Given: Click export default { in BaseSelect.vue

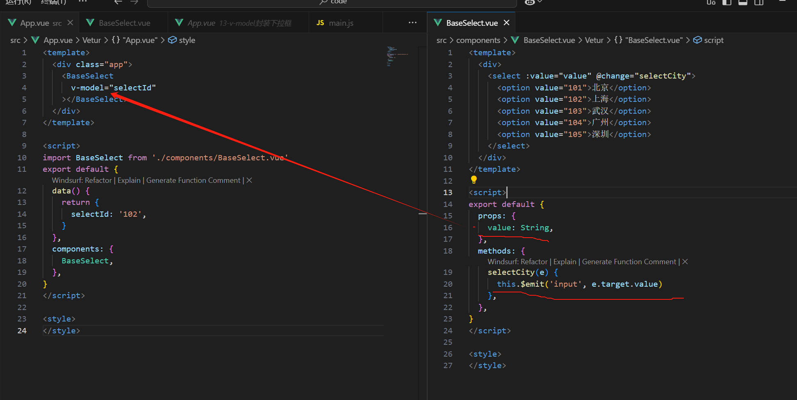Looking at the screenshot, I should point(506,204).
